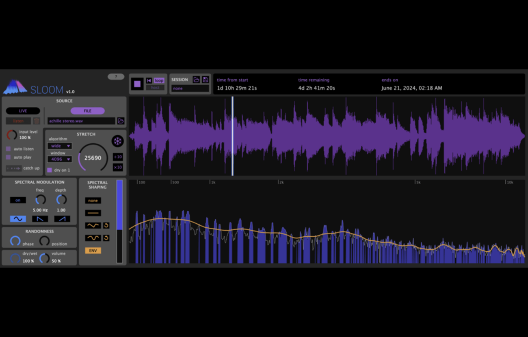Open a session with folder icon
528x337 pixels.
pos(196,80)
